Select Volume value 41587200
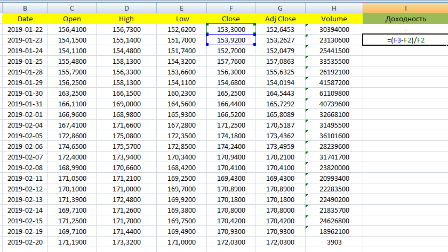 [334, 82]
